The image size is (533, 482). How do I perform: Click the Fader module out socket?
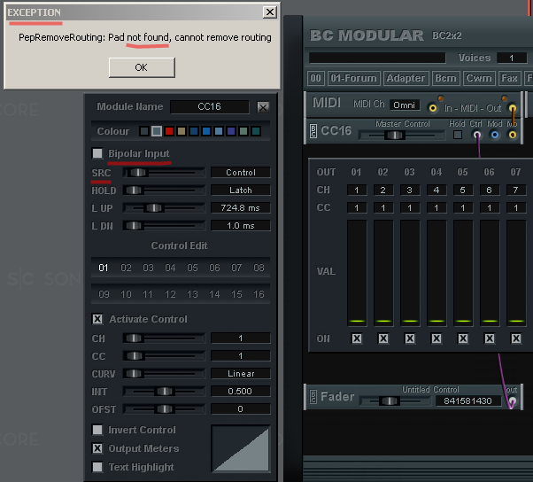[x=511, y=401]
